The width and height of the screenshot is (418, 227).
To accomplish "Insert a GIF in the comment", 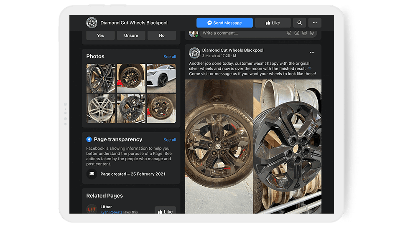I will pyautogui.click(x=304, y=33).
